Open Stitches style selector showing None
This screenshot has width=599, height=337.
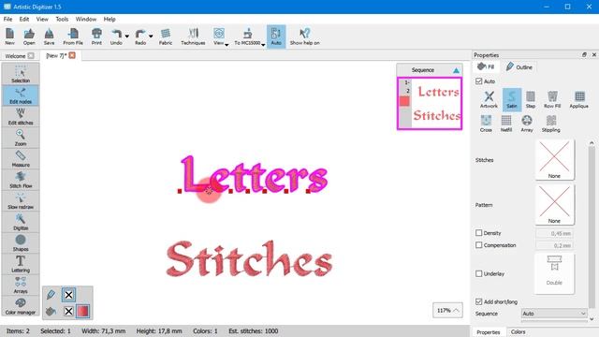click(554, 160)
